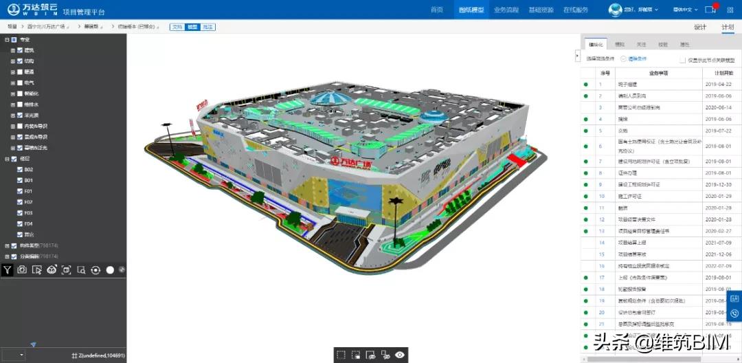The image size is (742, 363).
Task: Open the small dropdown at bottom-left corner
Action: click(x=13, y=355)
